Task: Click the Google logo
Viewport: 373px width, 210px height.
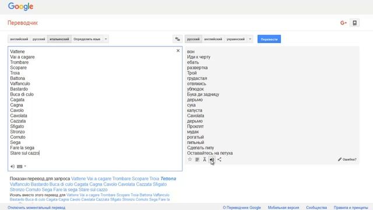Action: pos(20,6)
